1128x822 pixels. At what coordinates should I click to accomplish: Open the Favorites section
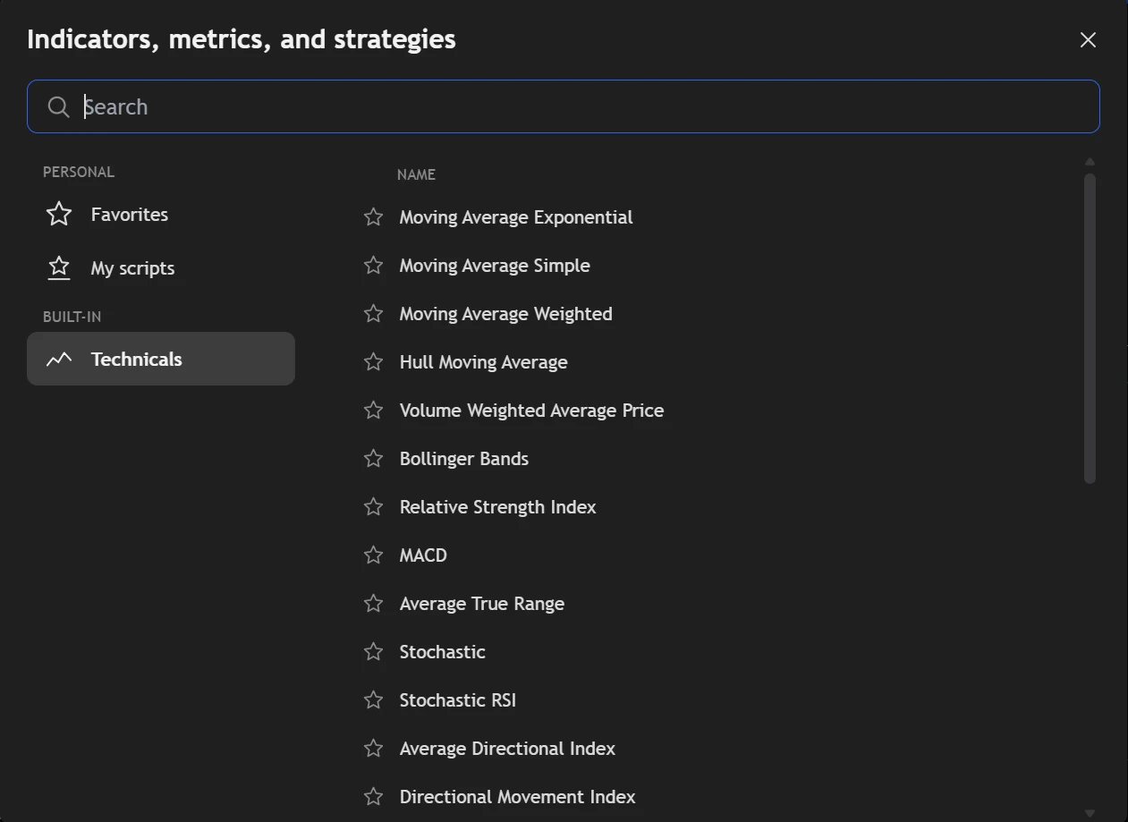[x=161, y=215]
